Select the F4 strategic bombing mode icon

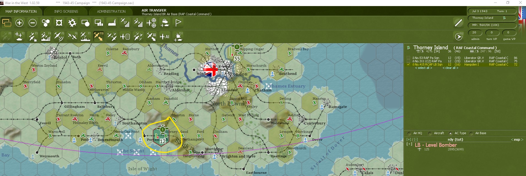pyautogui.click(x=46, y=36)
